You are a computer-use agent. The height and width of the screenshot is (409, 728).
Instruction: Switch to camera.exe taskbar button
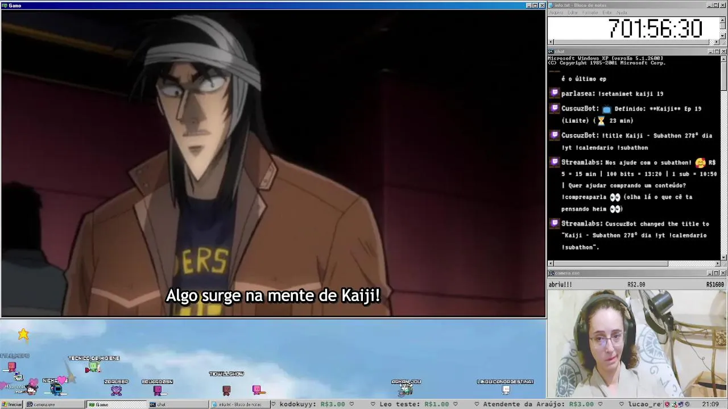tap(55, 404)
